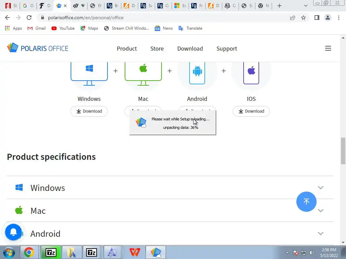Screen dimensions: 346x259
Task: Click the address bar URL
Action: tap(85, 18)
